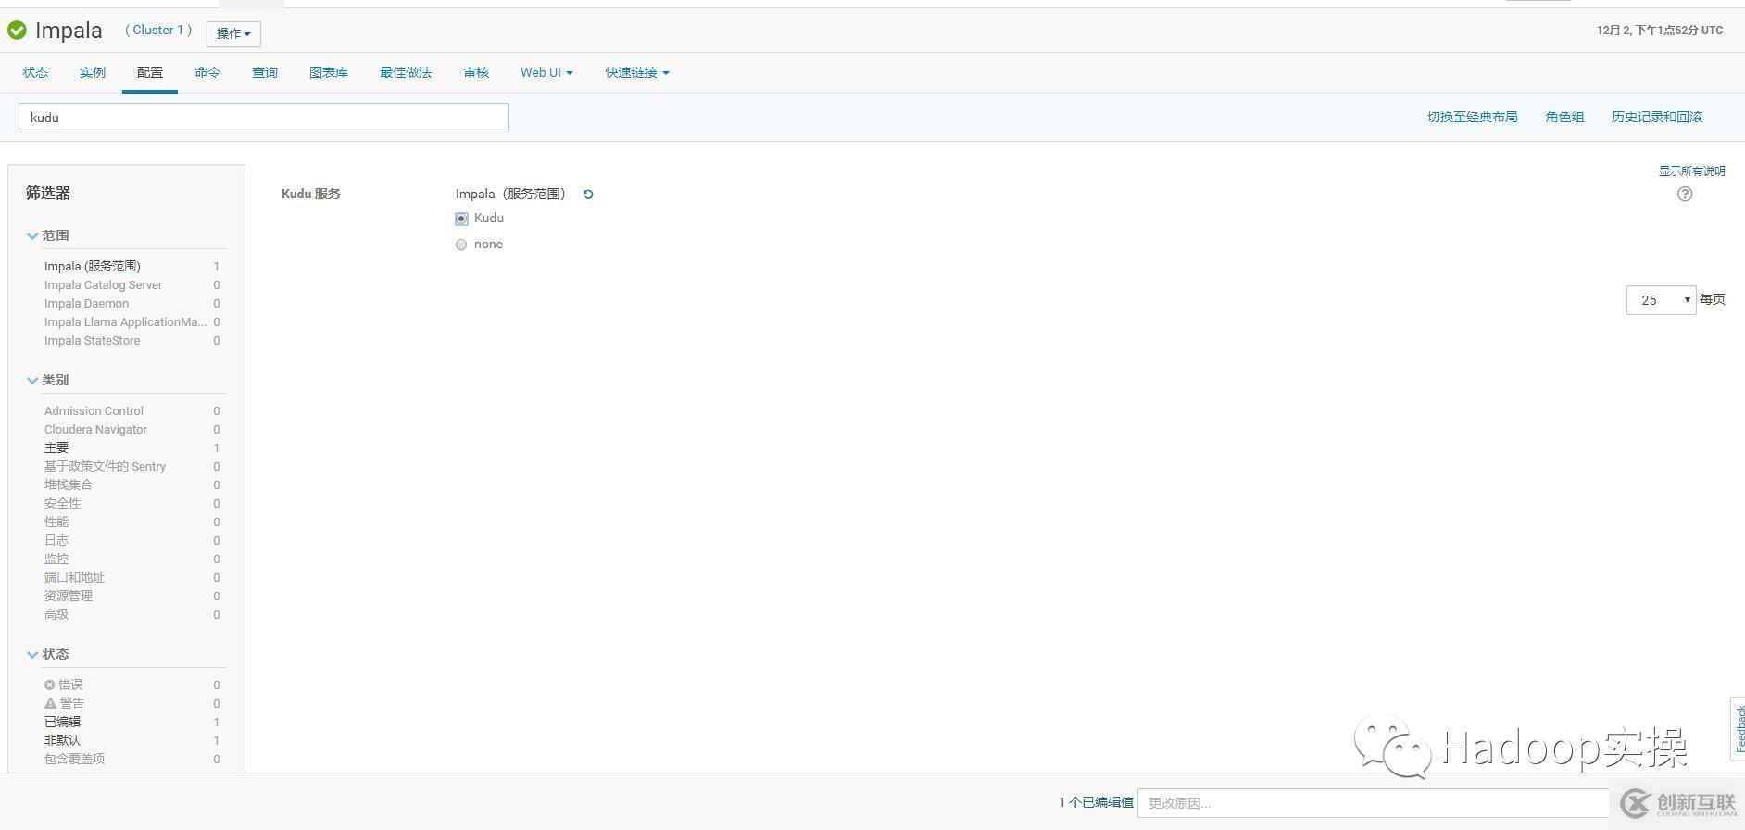Click the 1 个已编辑值 text
The width and height of the screenshot is (1745, 830).
pyautogui.click(x=1096, y=802)
